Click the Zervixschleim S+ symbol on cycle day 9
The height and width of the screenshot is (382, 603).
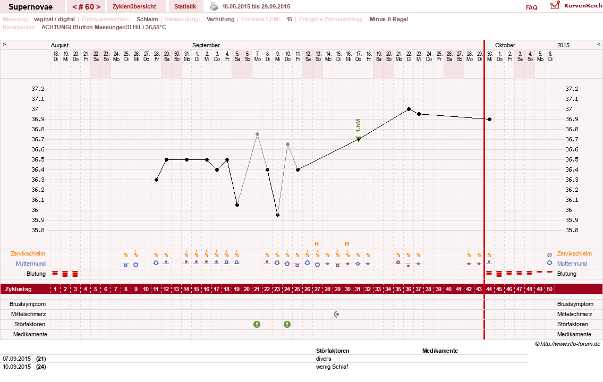coord(136,254)
